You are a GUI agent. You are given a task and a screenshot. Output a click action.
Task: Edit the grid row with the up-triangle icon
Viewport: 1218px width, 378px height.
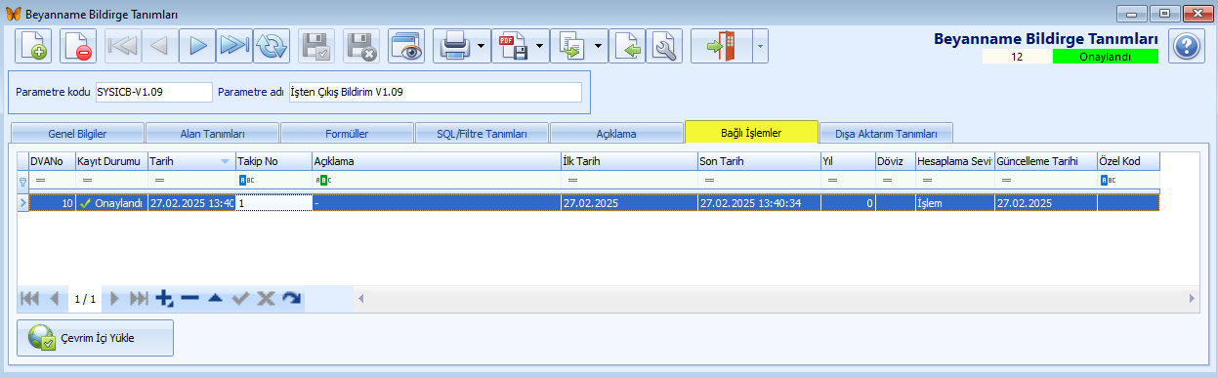point(215,299)
